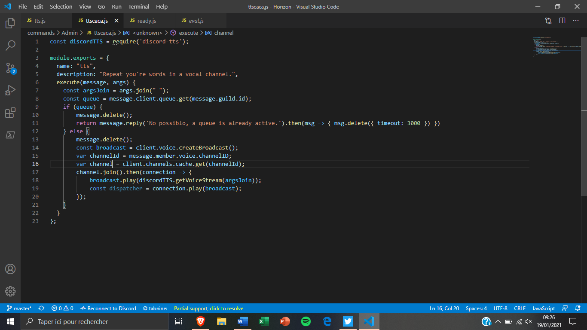Open the Run and Debug view
Image resolution: width=587 pixels, height=330 pixels.
point(10,90)
